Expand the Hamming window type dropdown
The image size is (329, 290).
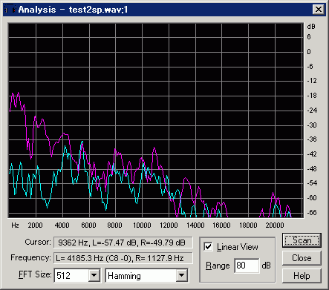pos(182,275)
